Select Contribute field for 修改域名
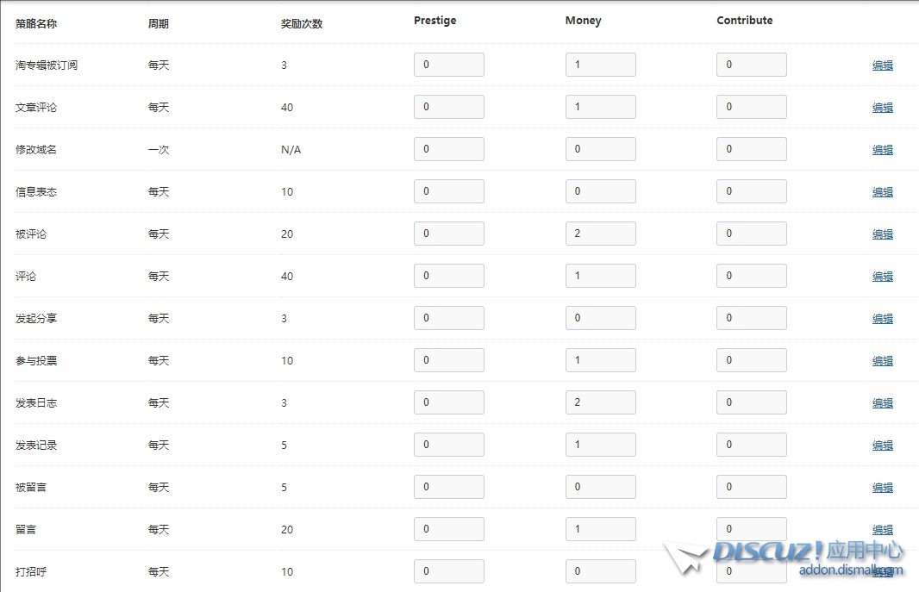The width and height of the screenshot is (919, 592). click(x=751, y=149)
